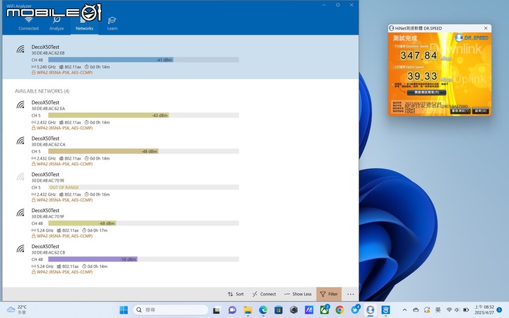Launch Microsoft Edge from the taskbar

[x=263, y=310]
